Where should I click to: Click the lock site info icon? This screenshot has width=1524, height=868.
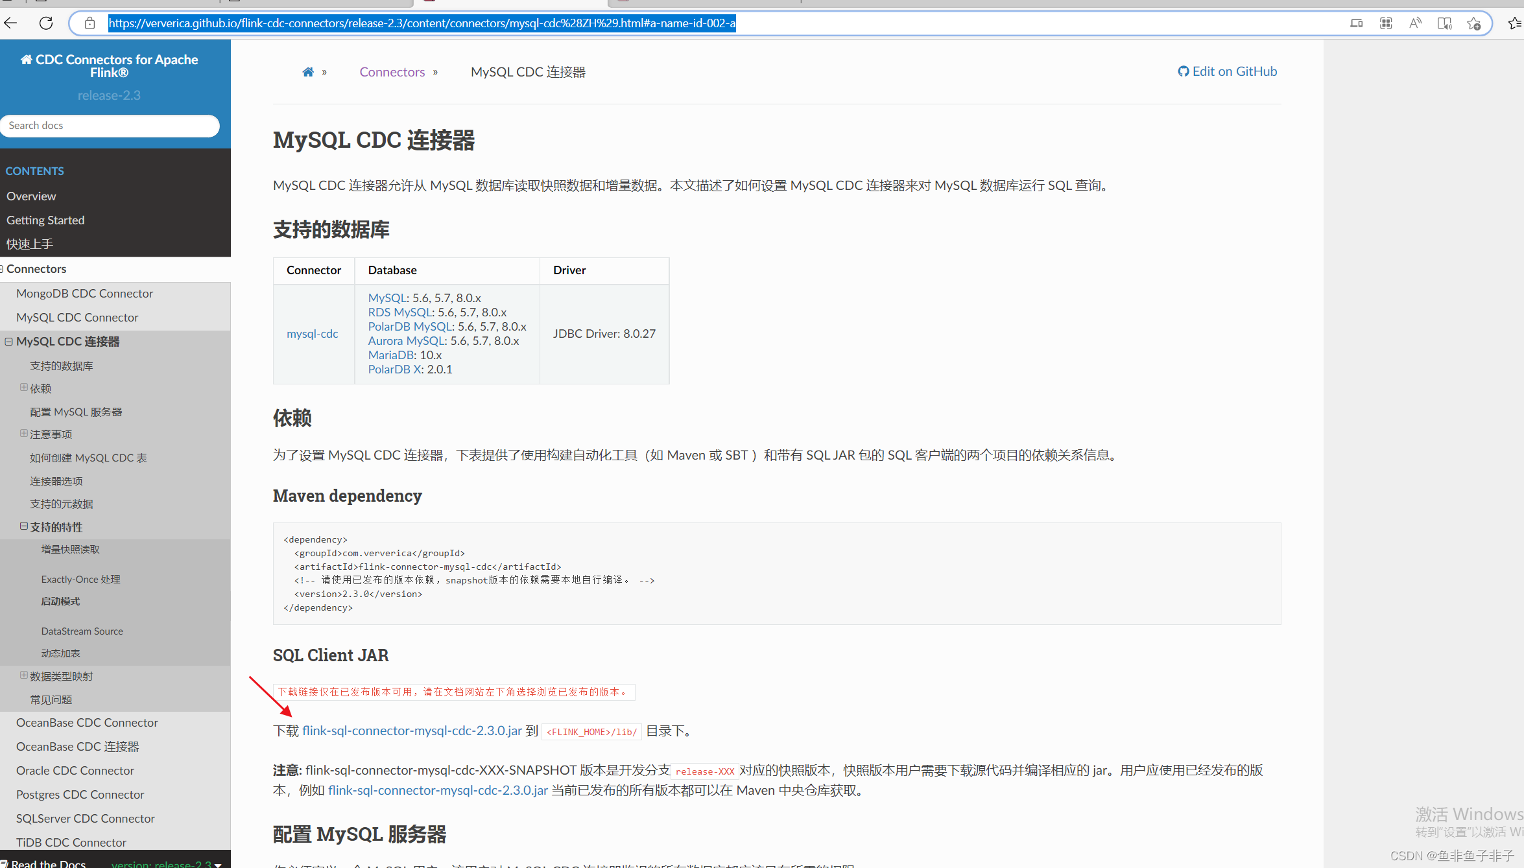coord(90,23)
